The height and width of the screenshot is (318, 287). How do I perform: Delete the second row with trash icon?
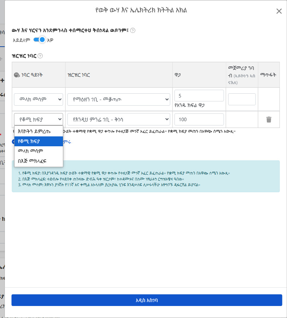[269, 119]
